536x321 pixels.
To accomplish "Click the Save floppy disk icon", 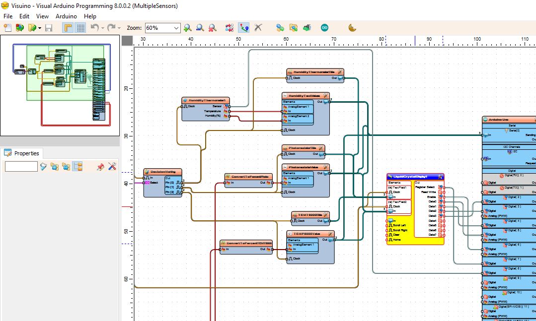I will click(49, 28).
